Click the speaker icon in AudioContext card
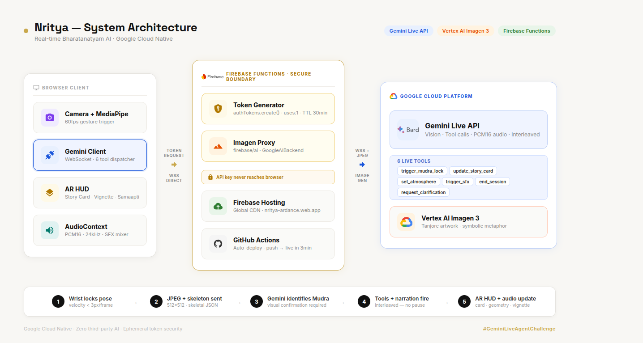Image resolution: width=643 pixels, height=343 pixels. [x=50, y=230]
